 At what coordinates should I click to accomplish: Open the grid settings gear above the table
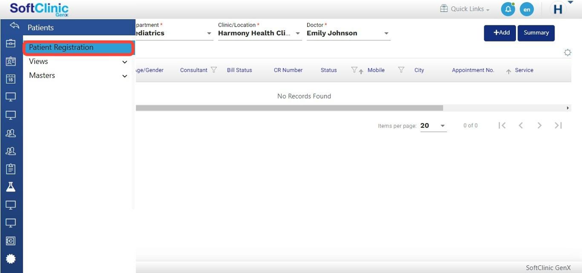pyautogui.click(x=567, y=52)
